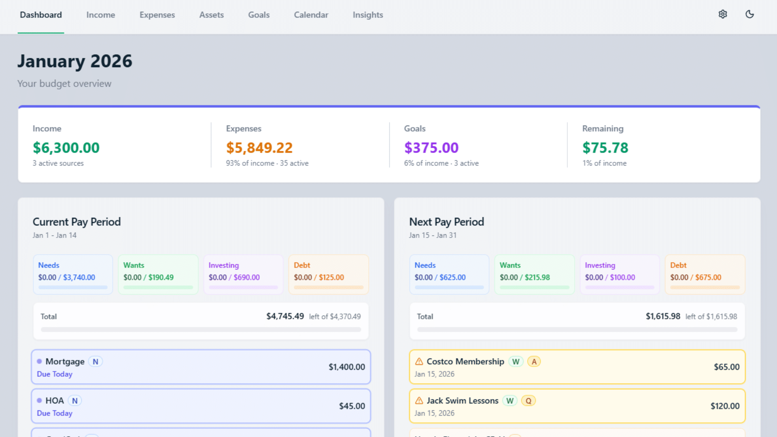Switch to the Income tab
This screenshot has width=777, height=437.
tap(100, 15)
